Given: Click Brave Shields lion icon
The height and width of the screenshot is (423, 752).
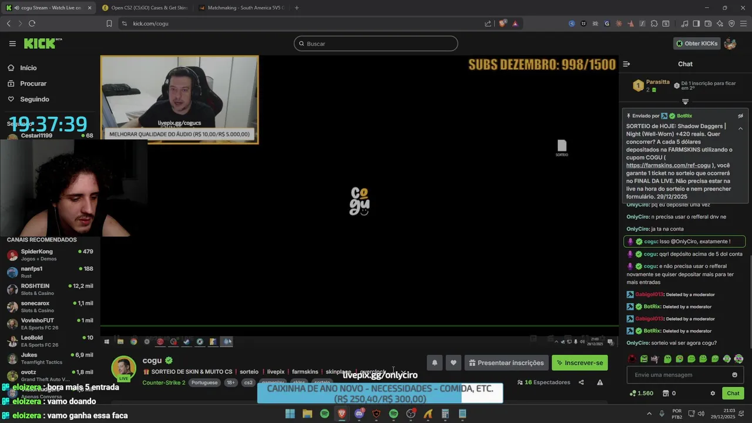Looking at the screenshot, I should 502,23.
